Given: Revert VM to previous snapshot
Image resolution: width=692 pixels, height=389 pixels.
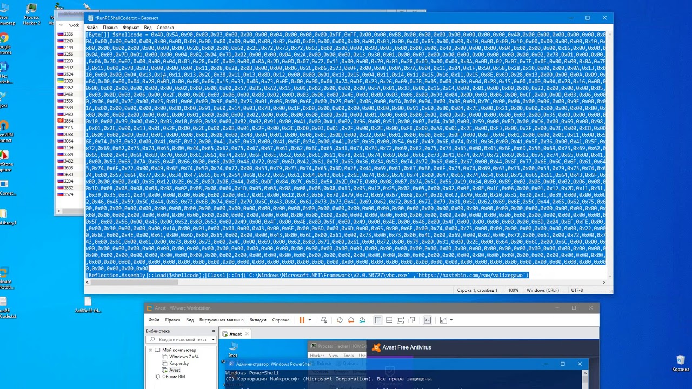Looking at the screenshot, I should click(x=351, y=320).
